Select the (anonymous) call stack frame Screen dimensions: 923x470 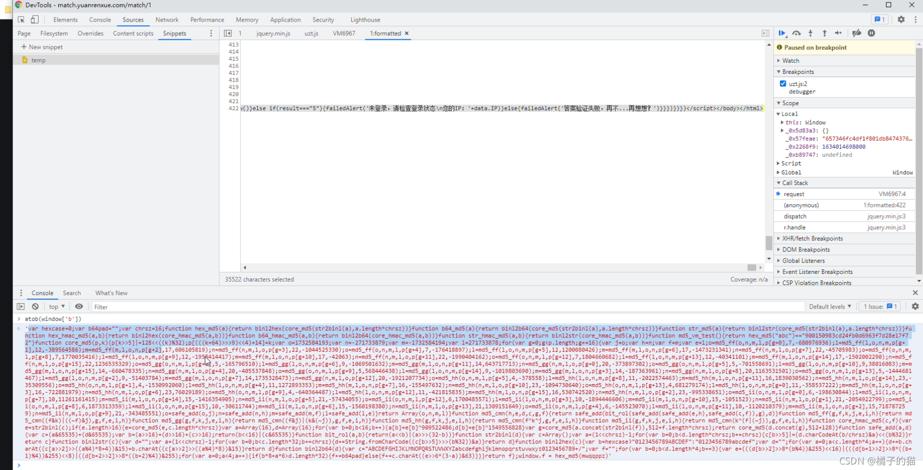844,205
